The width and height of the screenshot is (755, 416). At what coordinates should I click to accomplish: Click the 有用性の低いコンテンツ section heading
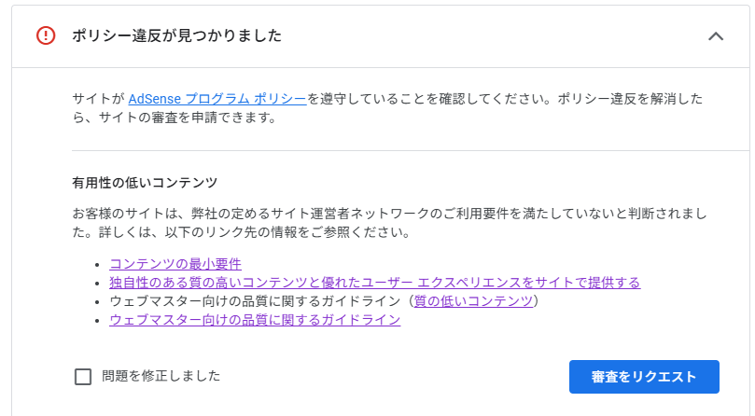click(145, 182)
